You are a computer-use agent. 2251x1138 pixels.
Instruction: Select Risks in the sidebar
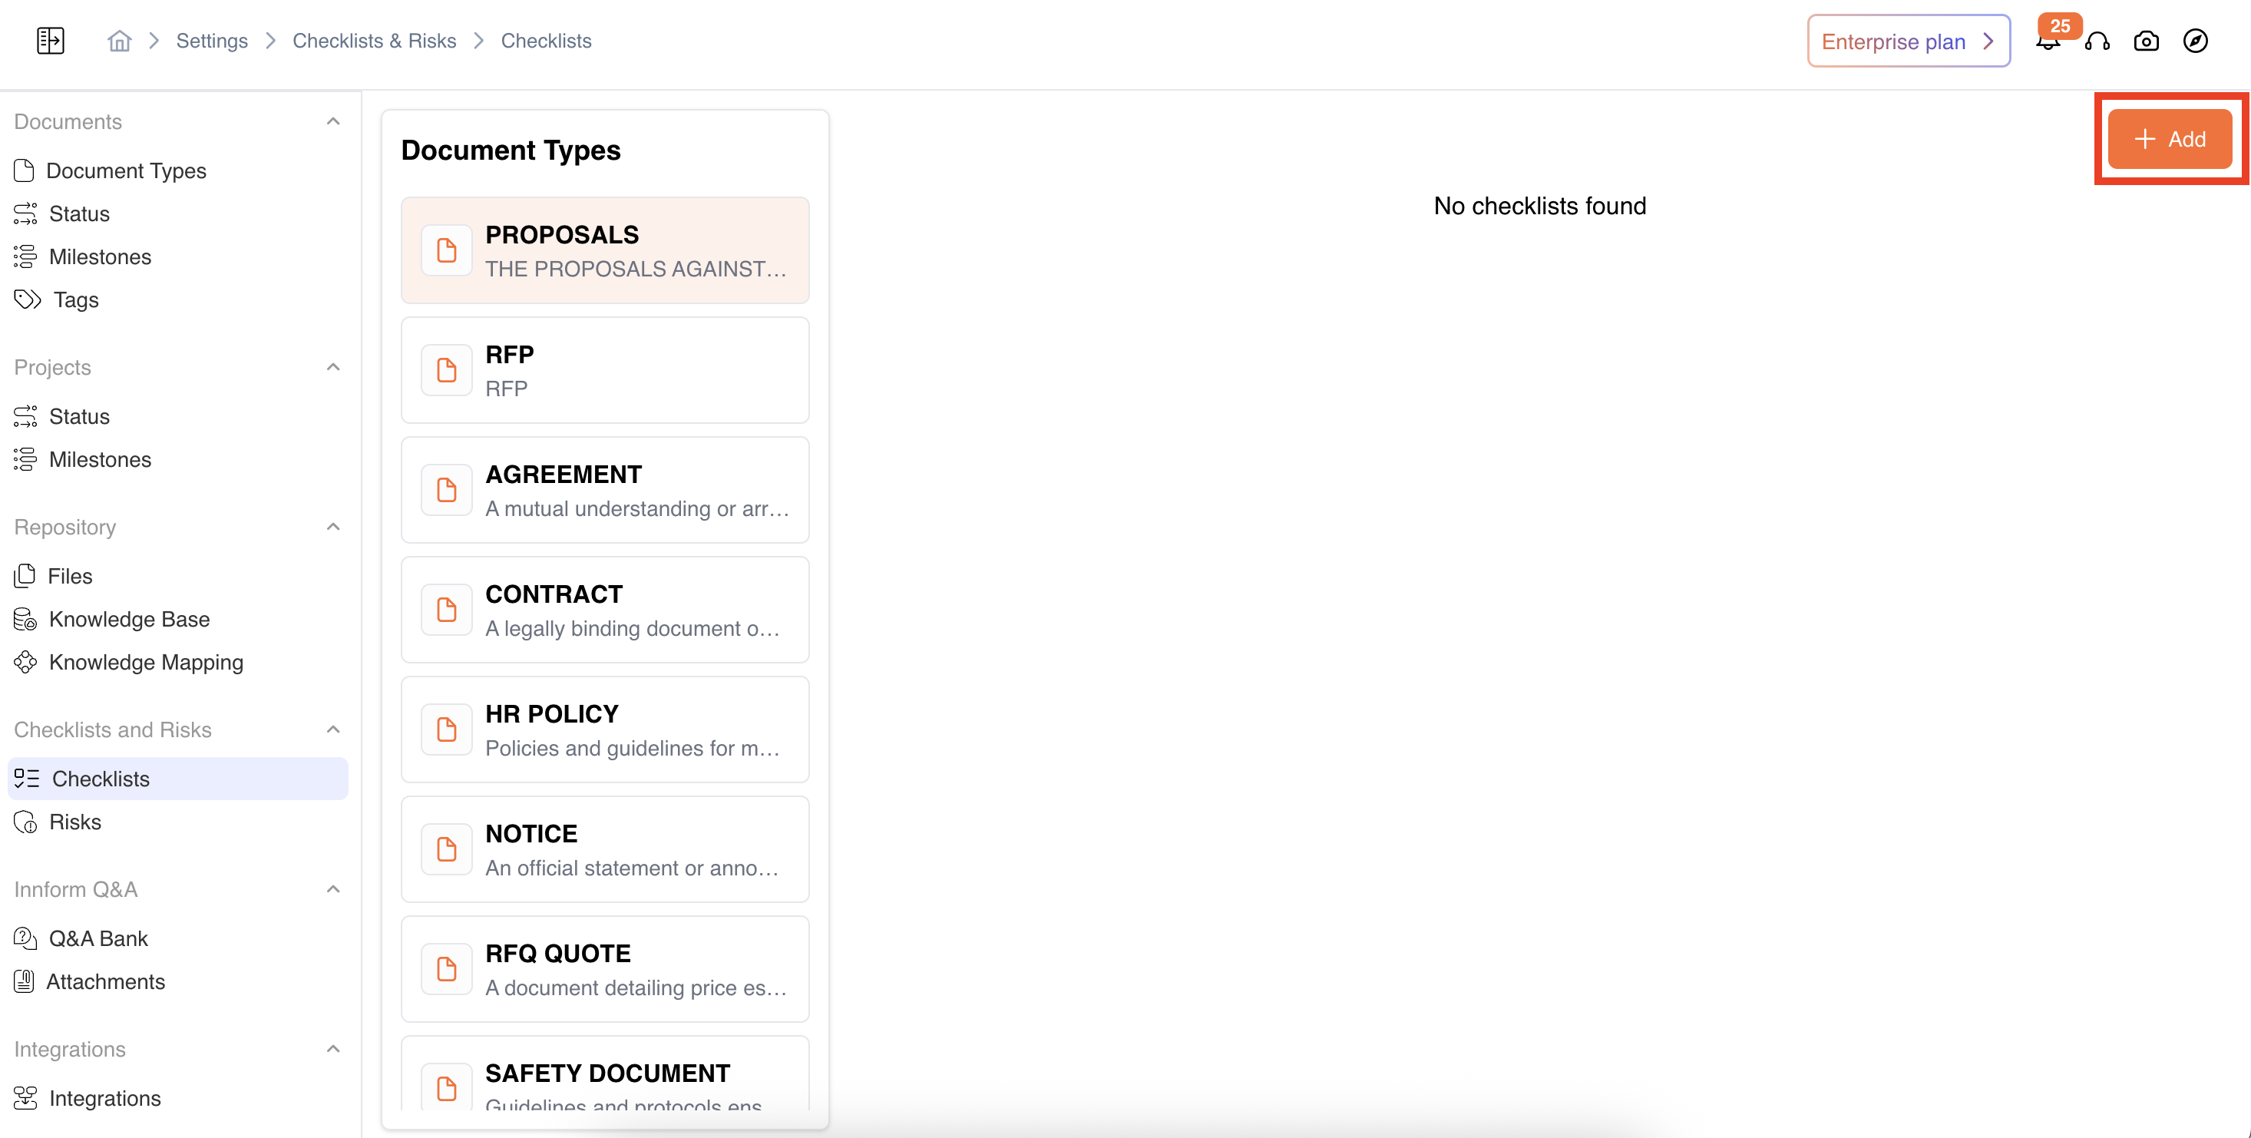pyautogui.click(x=74, y=822)
